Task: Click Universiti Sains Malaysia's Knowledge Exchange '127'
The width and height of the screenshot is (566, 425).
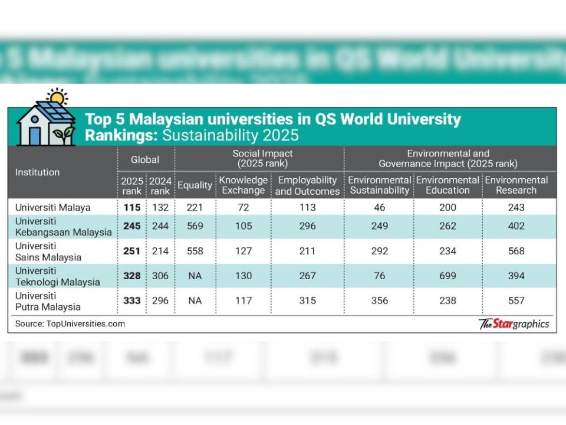Action: (243, 251)
